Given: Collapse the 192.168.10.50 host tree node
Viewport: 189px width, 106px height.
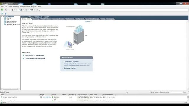Looking at the screenshot, I should coord(1,16).
